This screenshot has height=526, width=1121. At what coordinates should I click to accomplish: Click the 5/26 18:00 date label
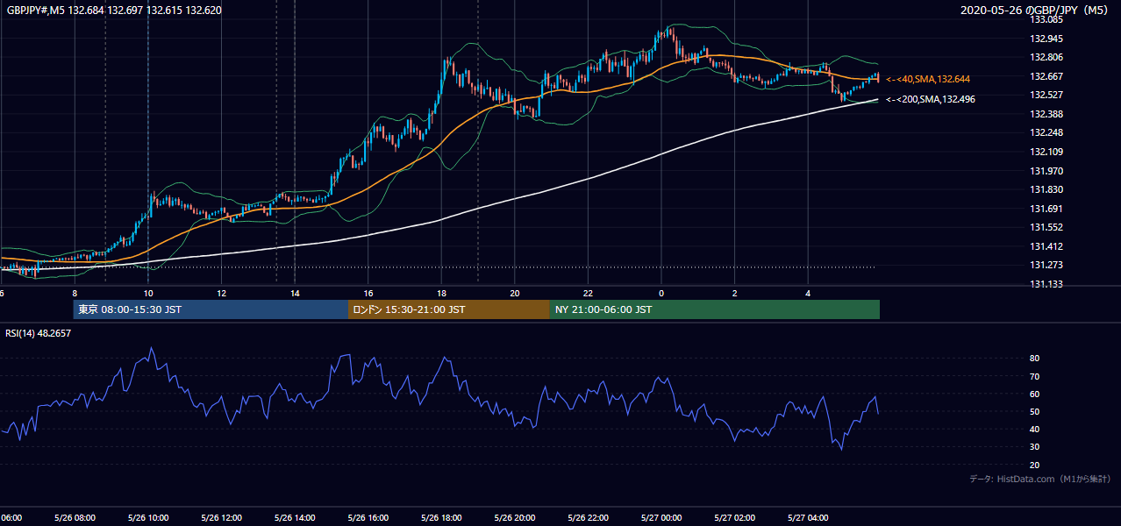[x=441, y=518]
